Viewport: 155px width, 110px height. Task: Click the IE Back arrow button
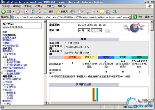(x=3, y=12)
